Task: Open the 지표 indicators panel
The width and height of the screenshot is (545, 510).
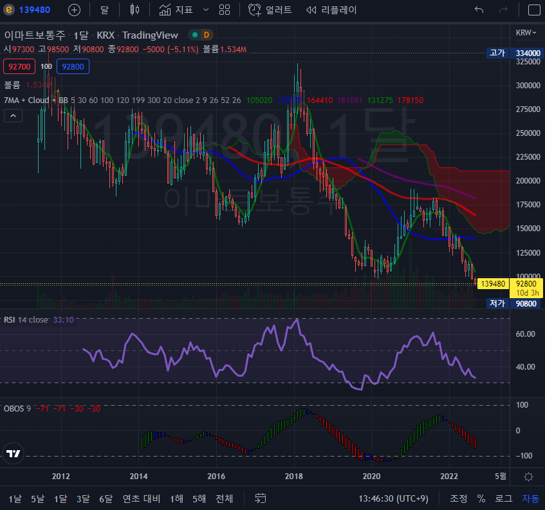Action: pos(176,10)
